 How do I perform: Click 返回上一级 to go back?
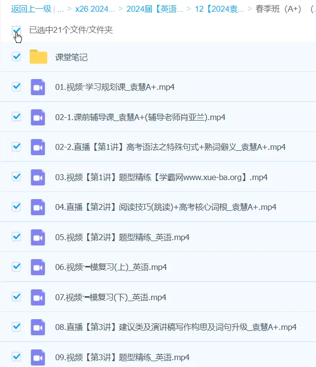coord(31,9)
